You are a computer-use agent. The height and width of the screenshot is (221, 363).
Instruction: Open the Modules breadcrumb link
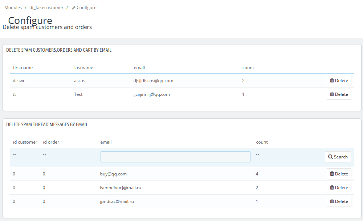coord(13,8)
